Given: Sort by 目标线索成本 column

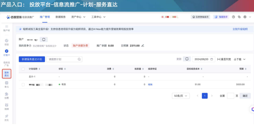Looking at the screenshot, I should (201, 69).
